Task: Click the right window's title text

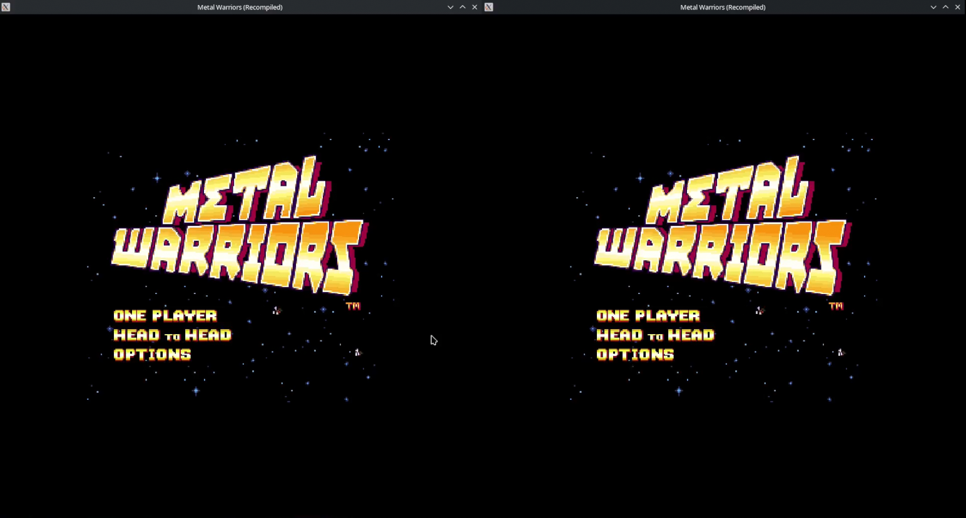Action: 723,8
